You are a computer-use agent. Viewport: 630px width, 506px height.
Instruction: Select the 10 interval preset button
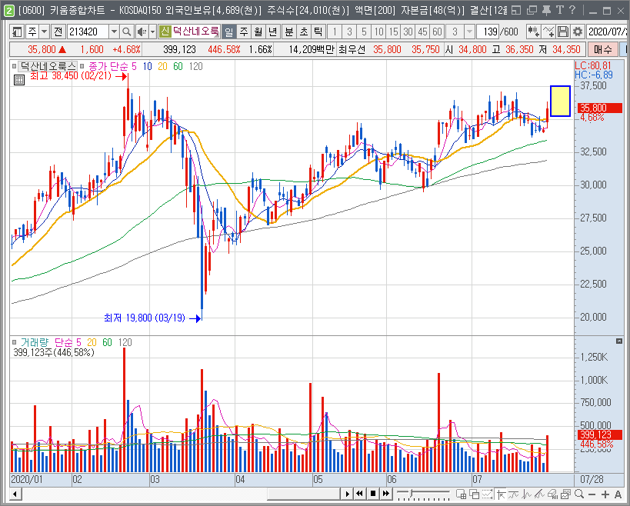click(378, 32)
